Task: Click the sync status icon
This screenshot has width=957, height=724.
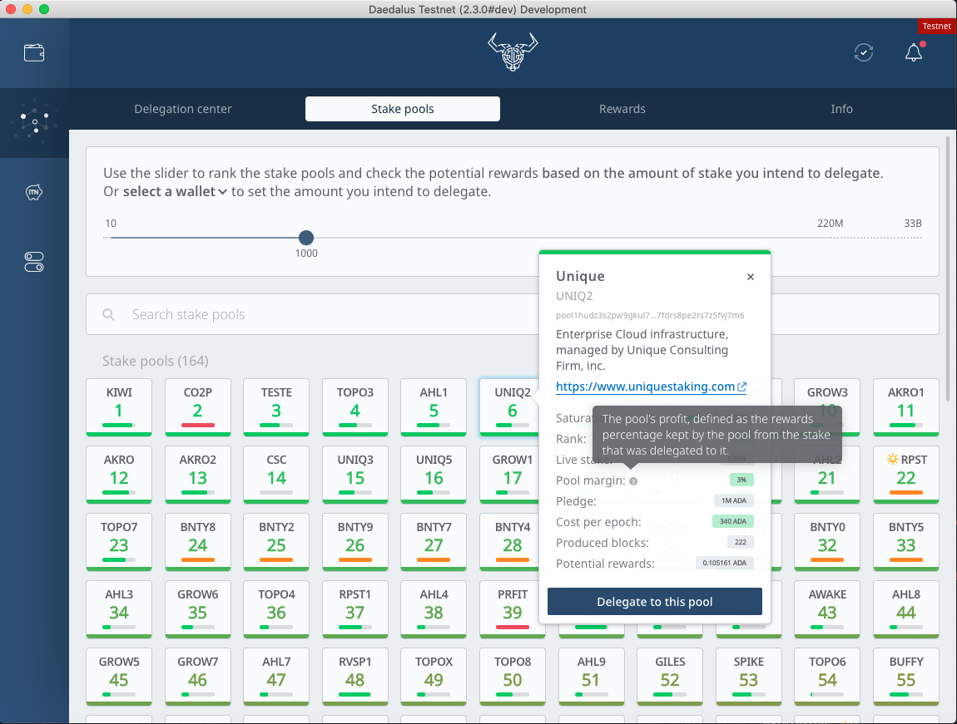Action: coord(864,52)
